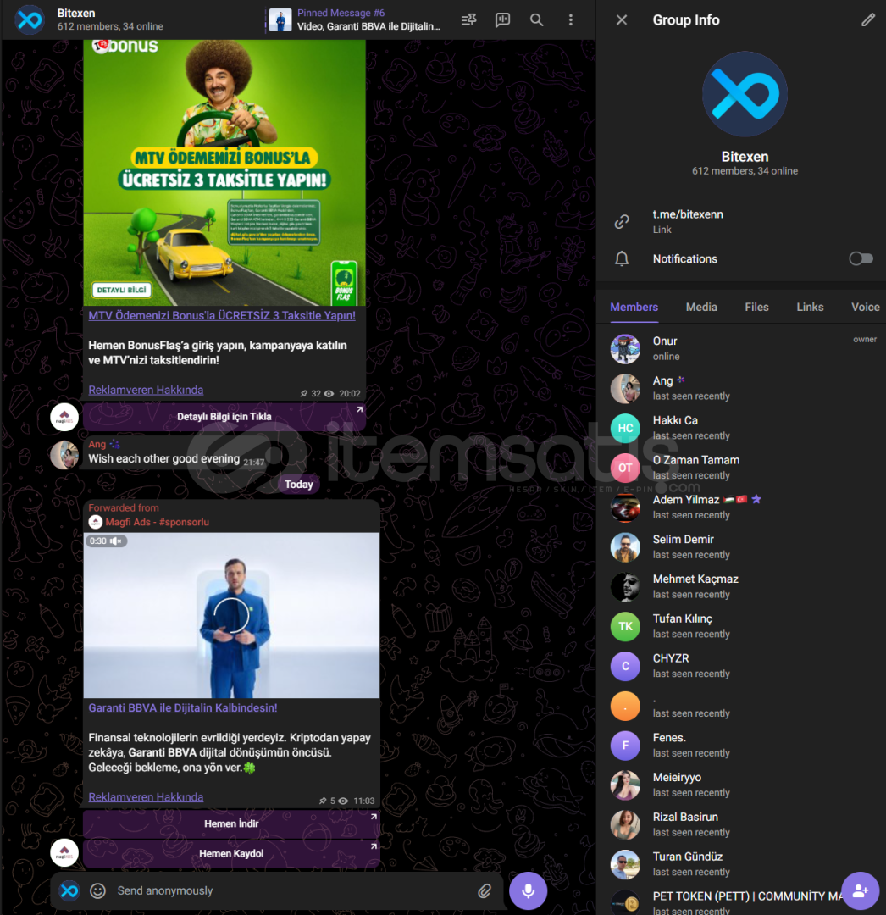Click the Hemen İndir button
Screen dimensions: 886x915
coord(231,823)
